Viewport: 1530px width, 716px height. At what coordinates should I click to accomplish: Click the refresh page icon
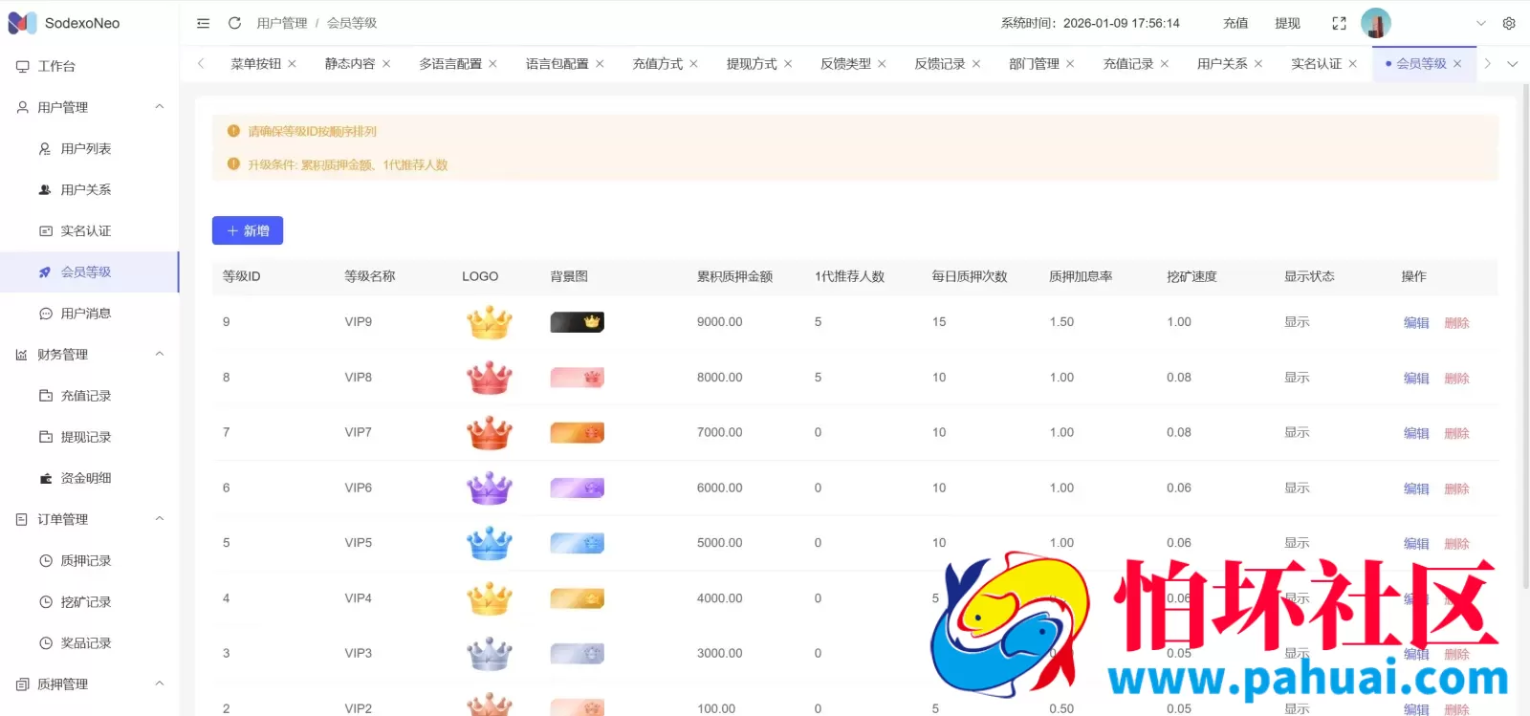(x=234, y=23)
